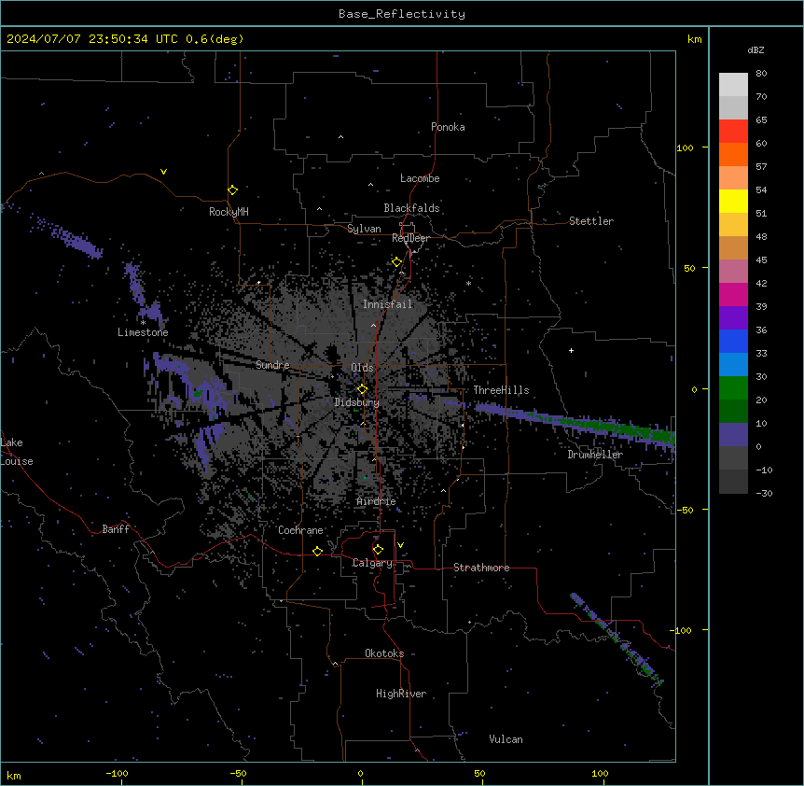Viewport: 804px width, 786px height.
Task: Click the yellow radar marker at Olds
Action: [362, 389]
